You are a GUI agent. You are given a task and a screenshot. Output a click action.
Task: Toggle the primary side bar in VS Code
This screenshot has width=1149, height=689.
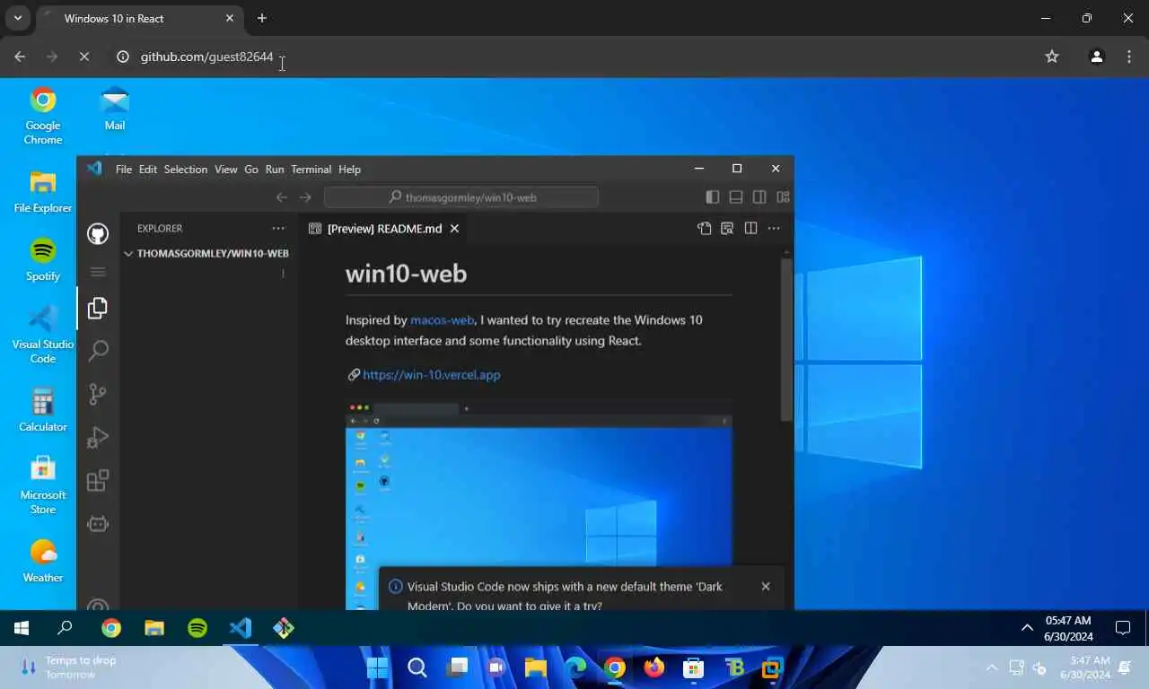pyautogui.click(x=713, y=197)
